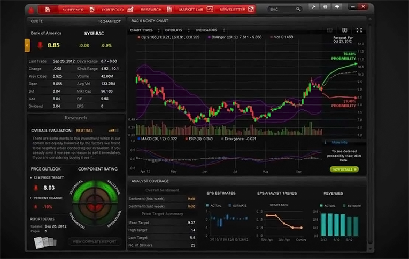Click the scrollbar down arrow at bottom right
409x259 pixels.
click(x=370, y=249)
